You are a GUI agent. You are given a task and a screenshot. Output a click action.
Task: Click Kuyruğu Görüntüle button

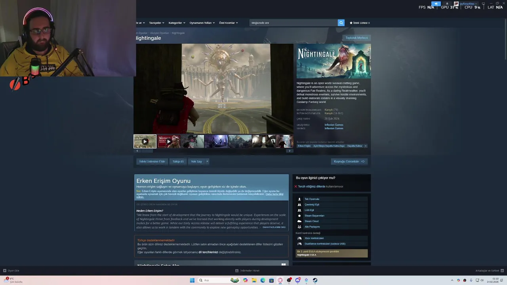349,161
